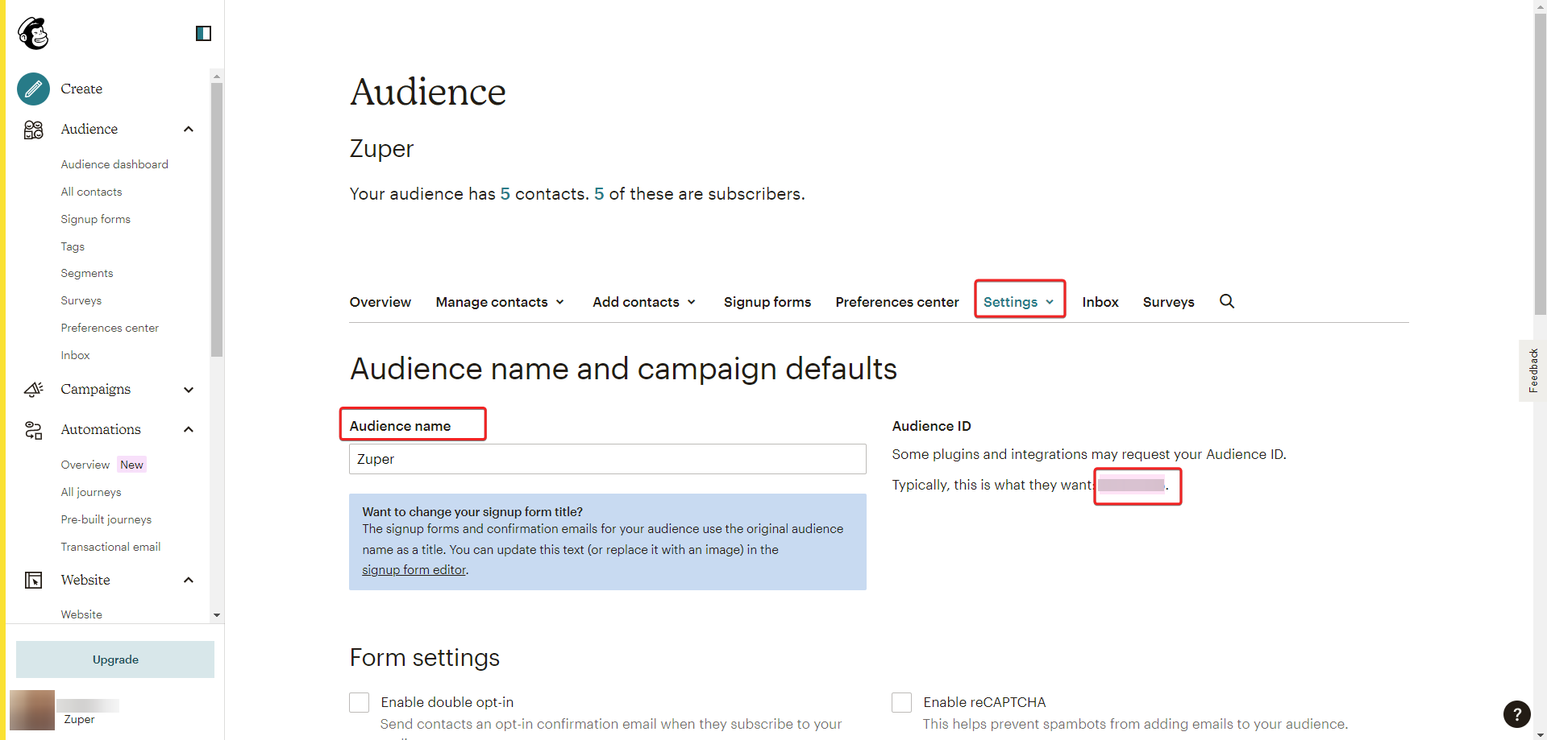
Task: Click the Audience name text field
Action: point(607,459)
